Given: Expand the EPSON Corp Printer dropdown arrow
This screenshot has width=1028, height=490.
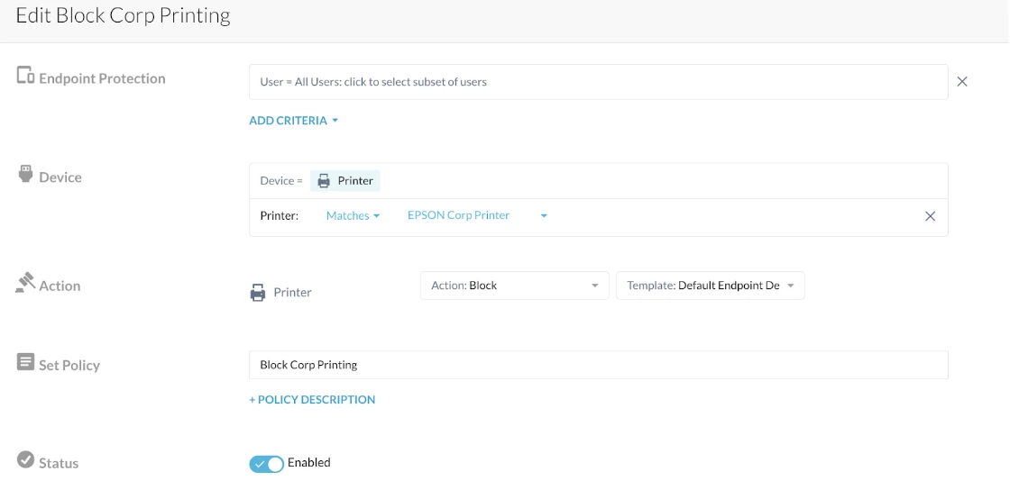Looking at the screenshot, I should point(544,216).
